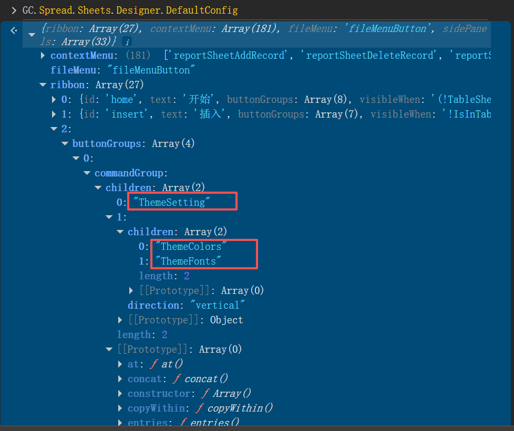
Task: Collapse ribbon item 2
Action: click(x=54, y=129)
